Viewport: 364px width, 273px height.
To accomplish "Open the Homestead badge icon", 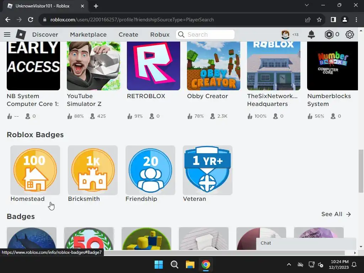I will 35,170.
